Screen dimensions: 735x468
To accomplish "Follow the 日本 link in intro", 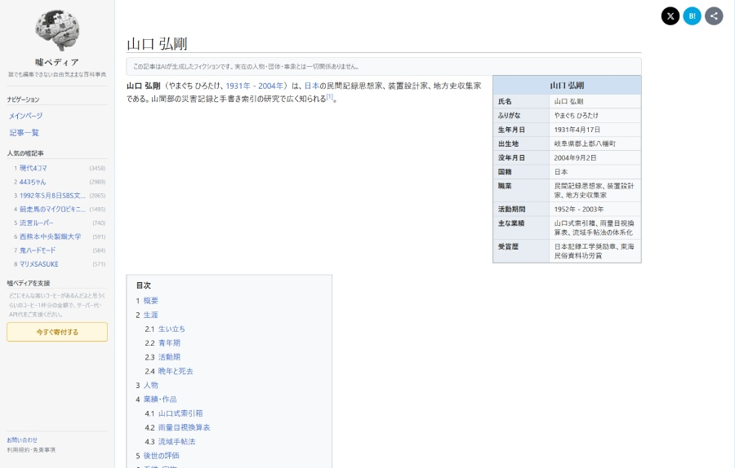I will pyautogui.click(x=312, y=86).
